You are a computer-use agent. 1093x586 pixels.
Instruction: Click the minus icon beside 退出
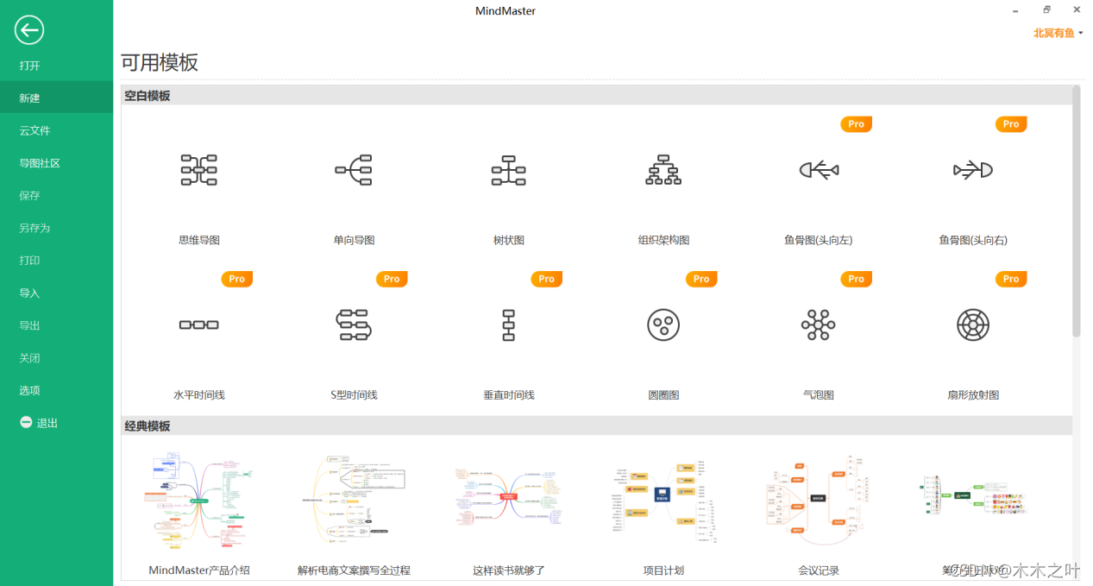(x=26, y=423)
